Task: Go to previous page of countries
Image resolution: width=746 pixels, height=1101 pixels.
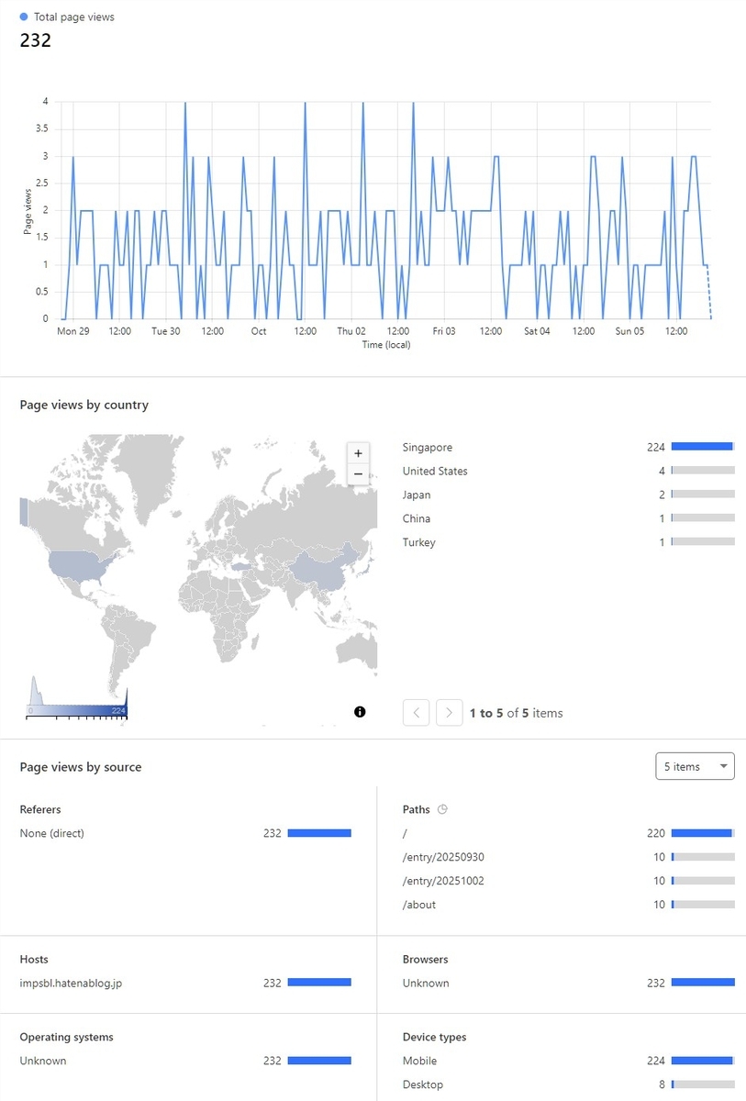Action: 416,712
